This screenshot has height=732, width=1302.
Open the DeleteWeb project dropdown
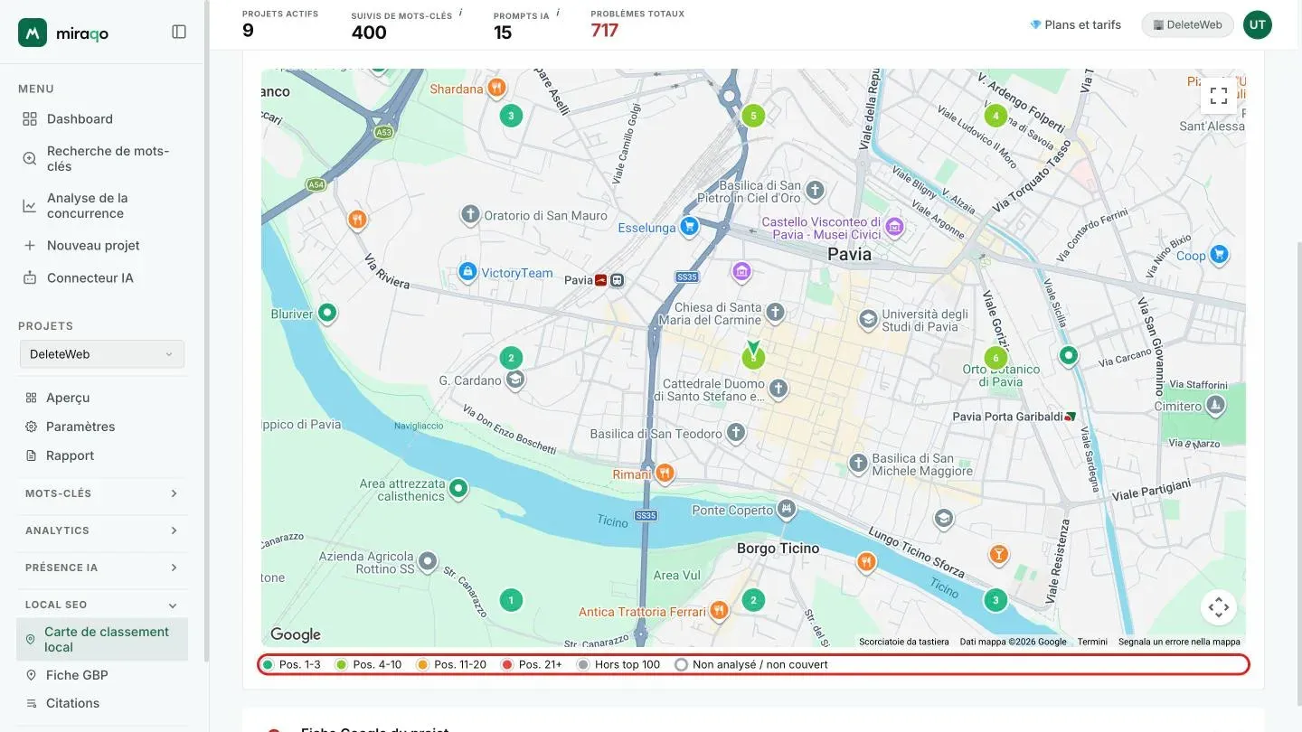tap(102, 354)
